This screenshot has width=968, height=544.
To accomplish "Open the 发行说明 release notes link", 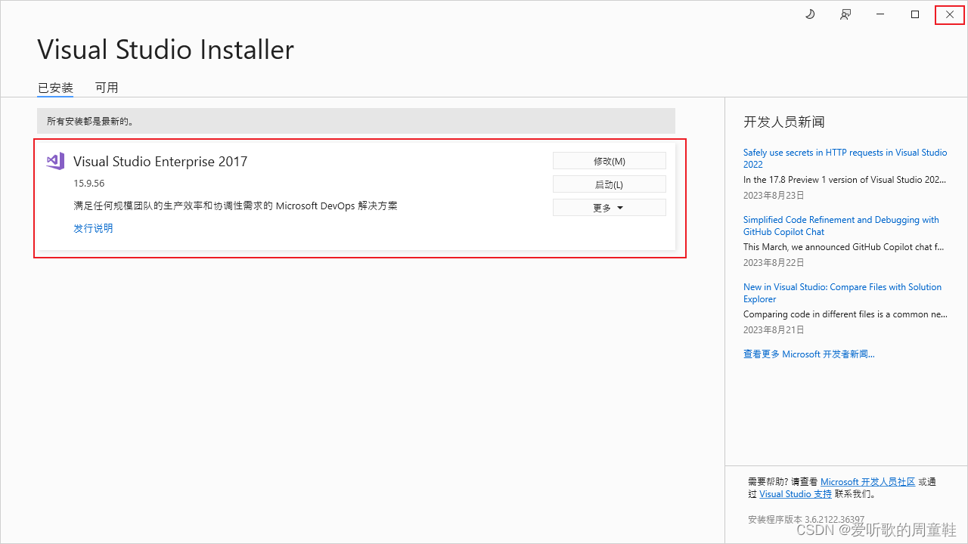I will point(93,227).
